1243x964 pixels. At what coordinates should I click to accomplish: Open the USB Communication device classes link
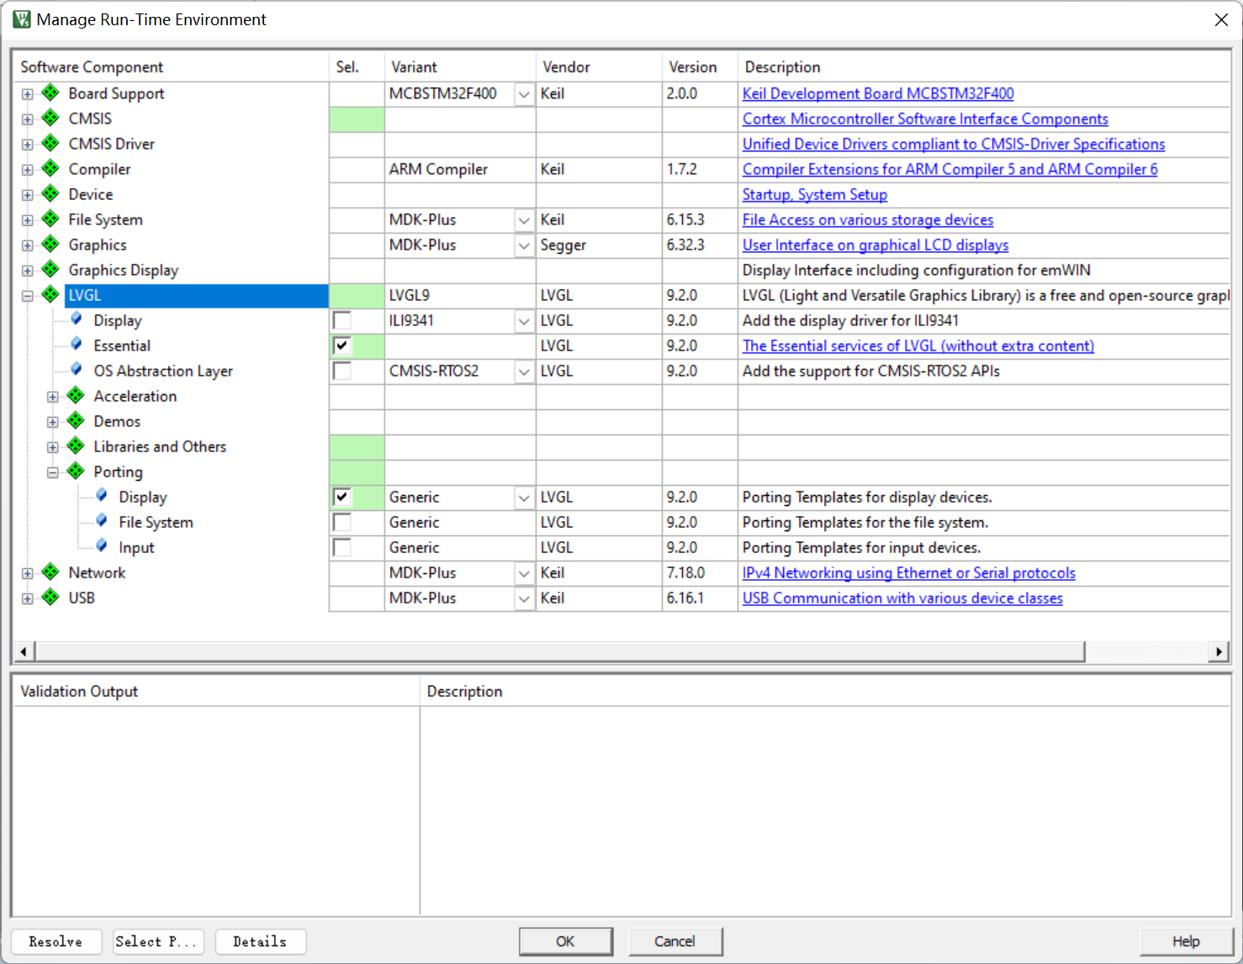tap(902, 598)
